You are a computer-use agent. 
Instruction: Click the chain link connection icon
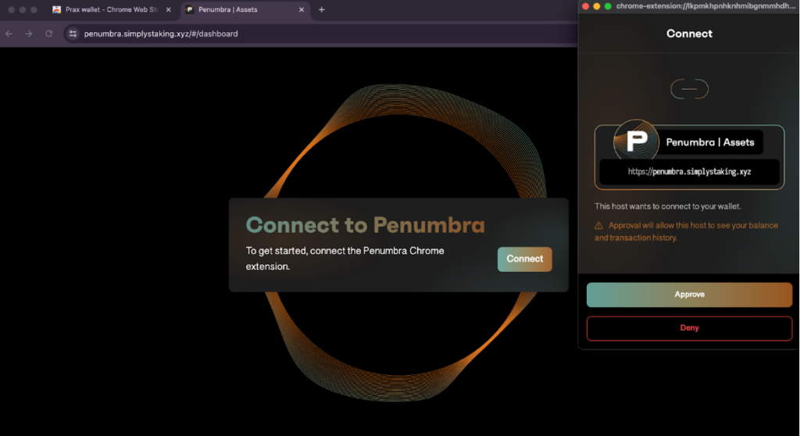pyautogui.click(x=689, y=89)
